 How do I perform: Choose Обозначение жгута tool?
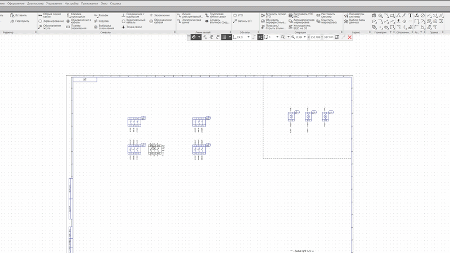pyautogui.click(x=49, y=26)
